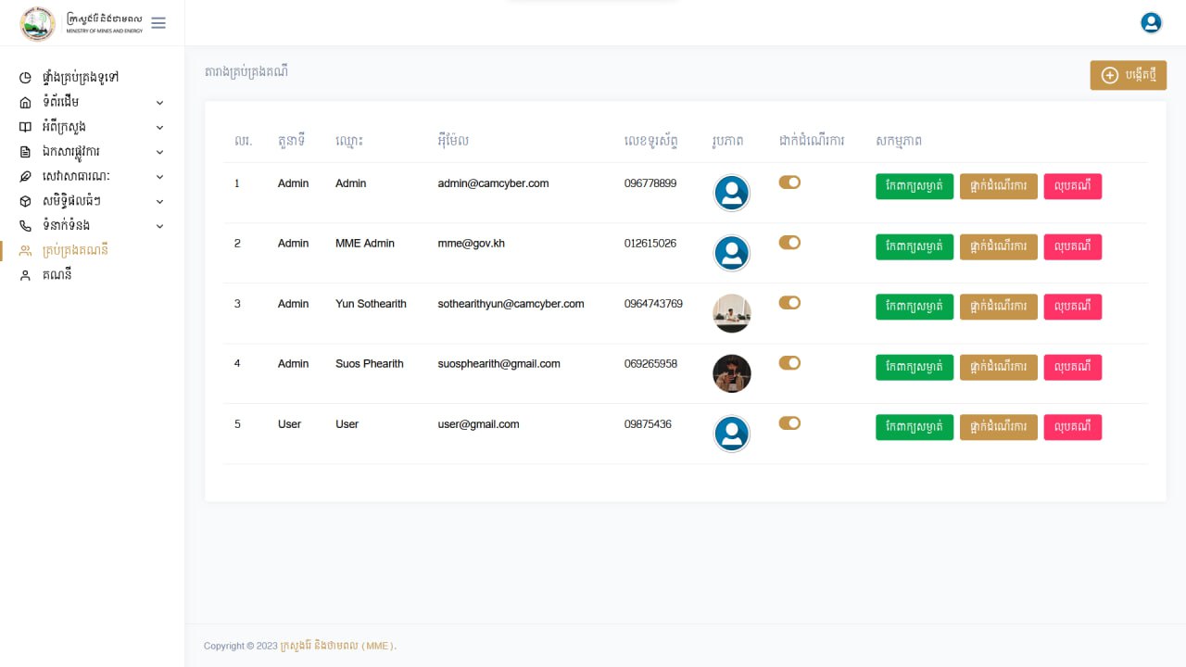This screenshot has width=1186, height=667.
Task: Click the phone icon in the sidebar
Action: [x=26, y=226]
